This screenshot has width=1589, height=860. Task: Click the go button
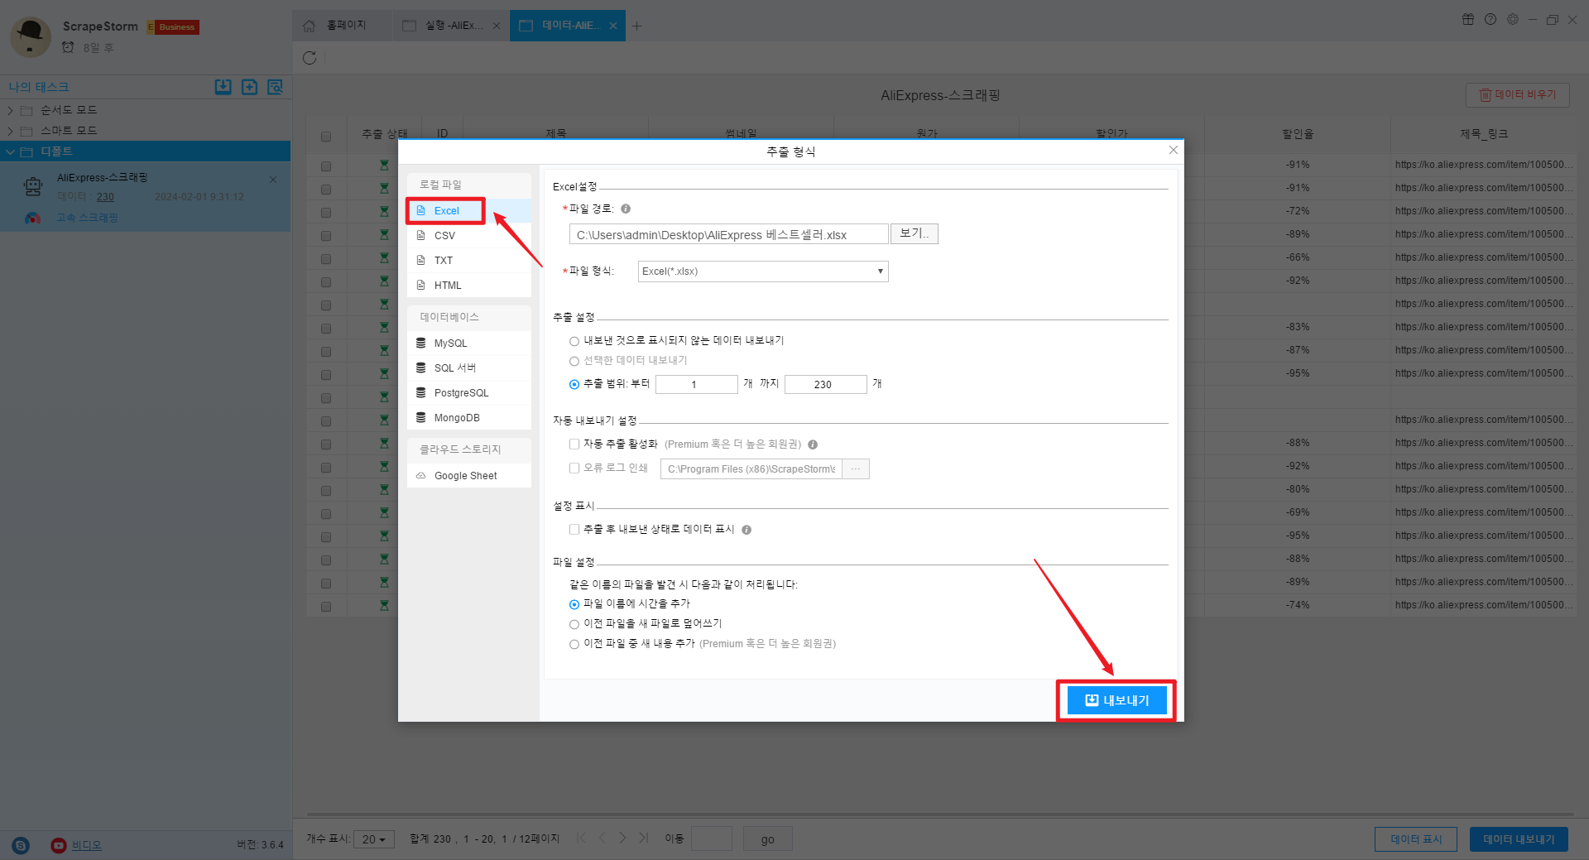[767, 839]
